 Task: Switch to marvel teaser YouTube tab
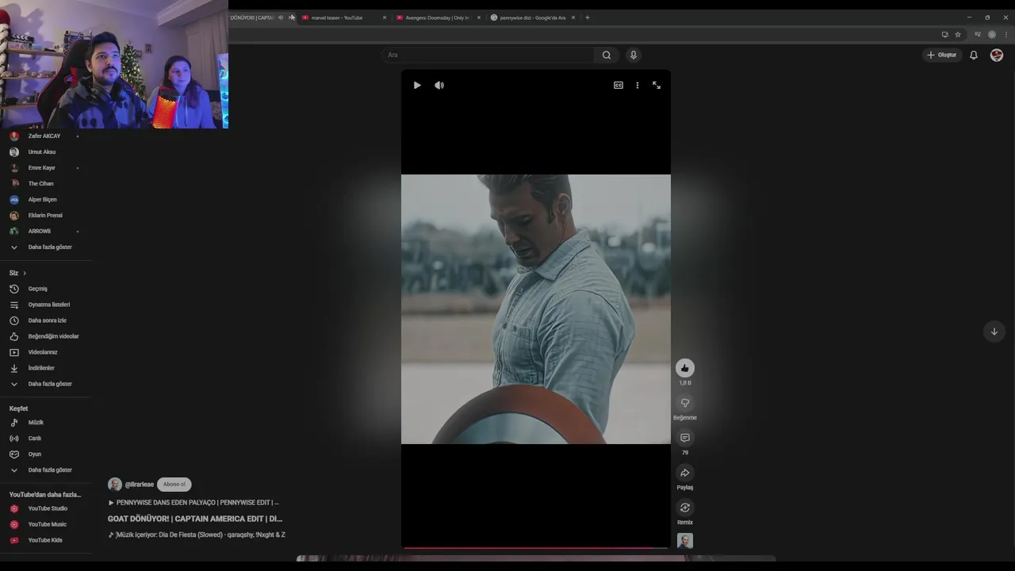pyautogui.click(x=338, y=17)
